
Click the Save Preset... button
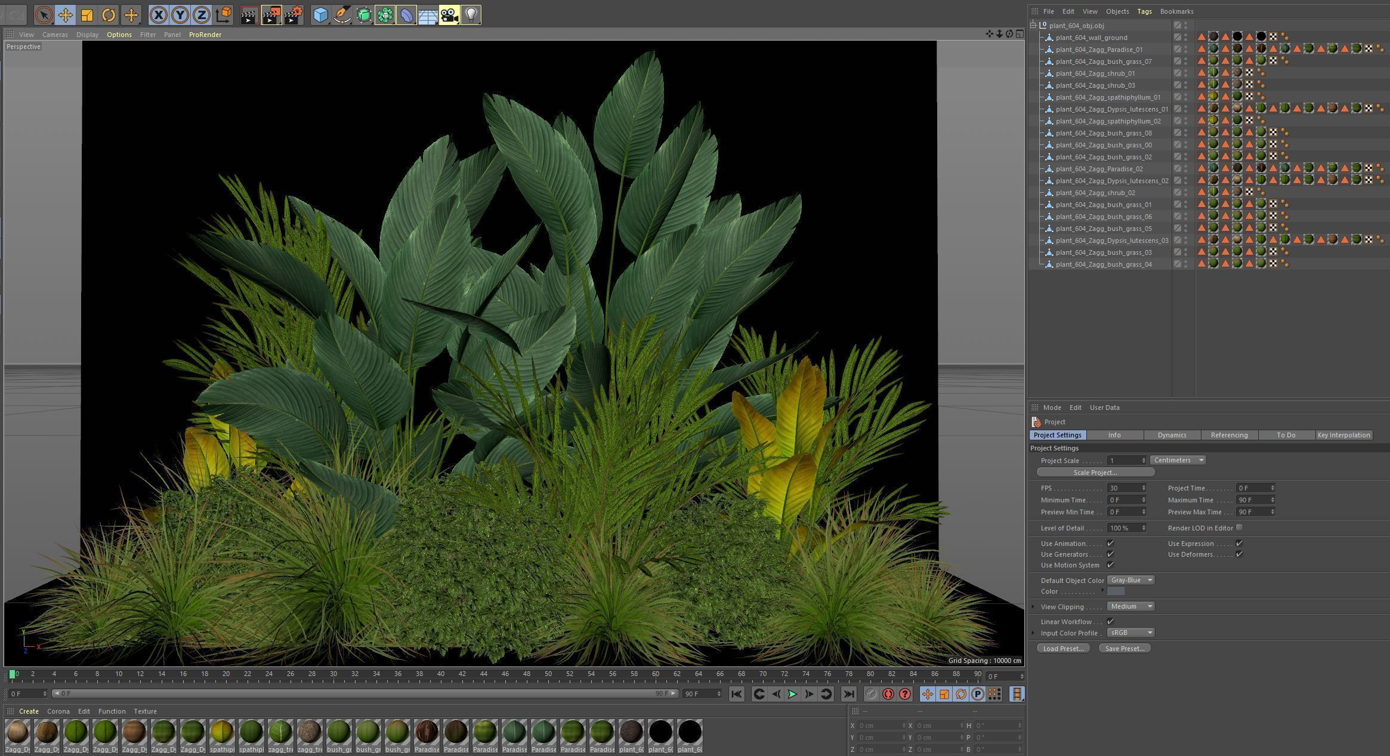pos(1125,649)
